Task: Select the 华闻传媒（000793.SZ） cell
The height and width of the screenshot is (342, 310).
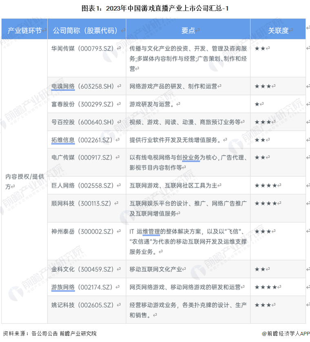Action: [x=87, y=58]
